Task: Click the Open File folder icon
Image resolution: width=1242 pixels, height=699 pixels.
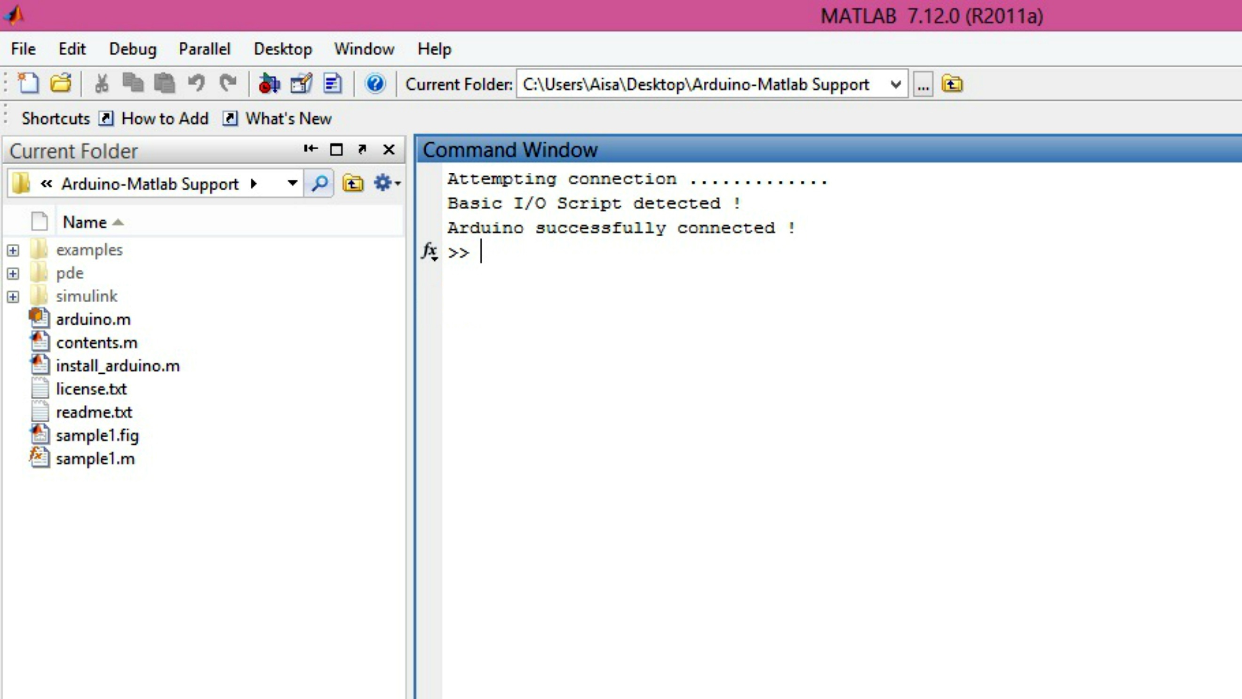Action: pos(61,83)
